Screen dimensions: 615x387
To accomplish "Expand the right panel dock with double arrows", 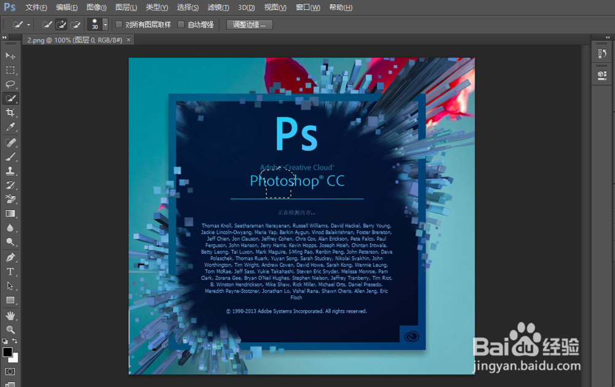I will pos(607,37).
